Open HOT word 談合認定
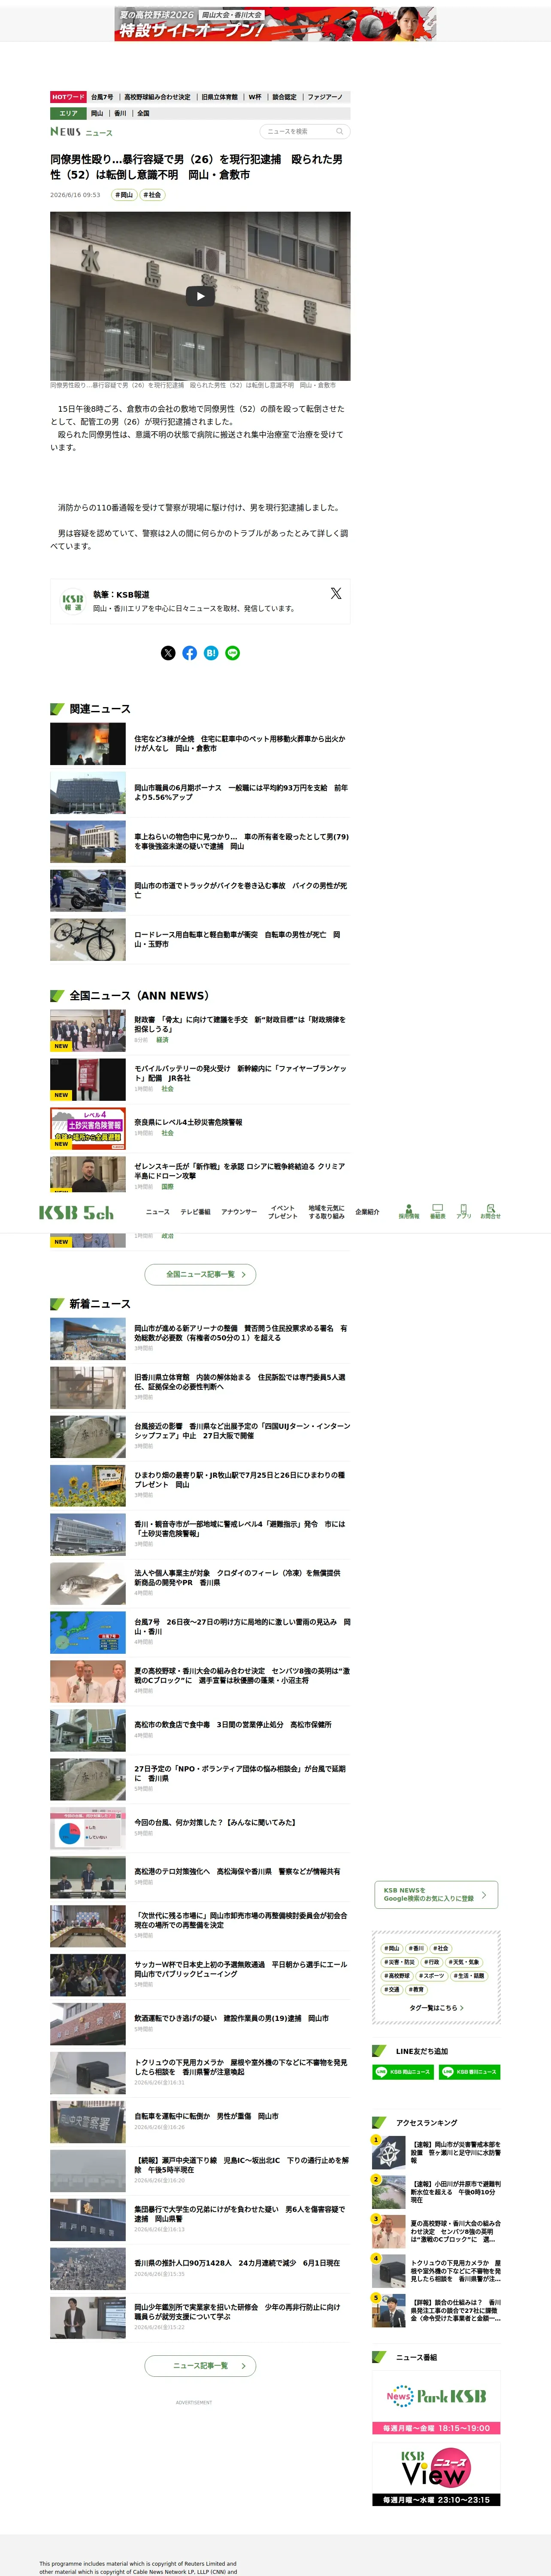 pyautogui.click(x=285, y=97)
